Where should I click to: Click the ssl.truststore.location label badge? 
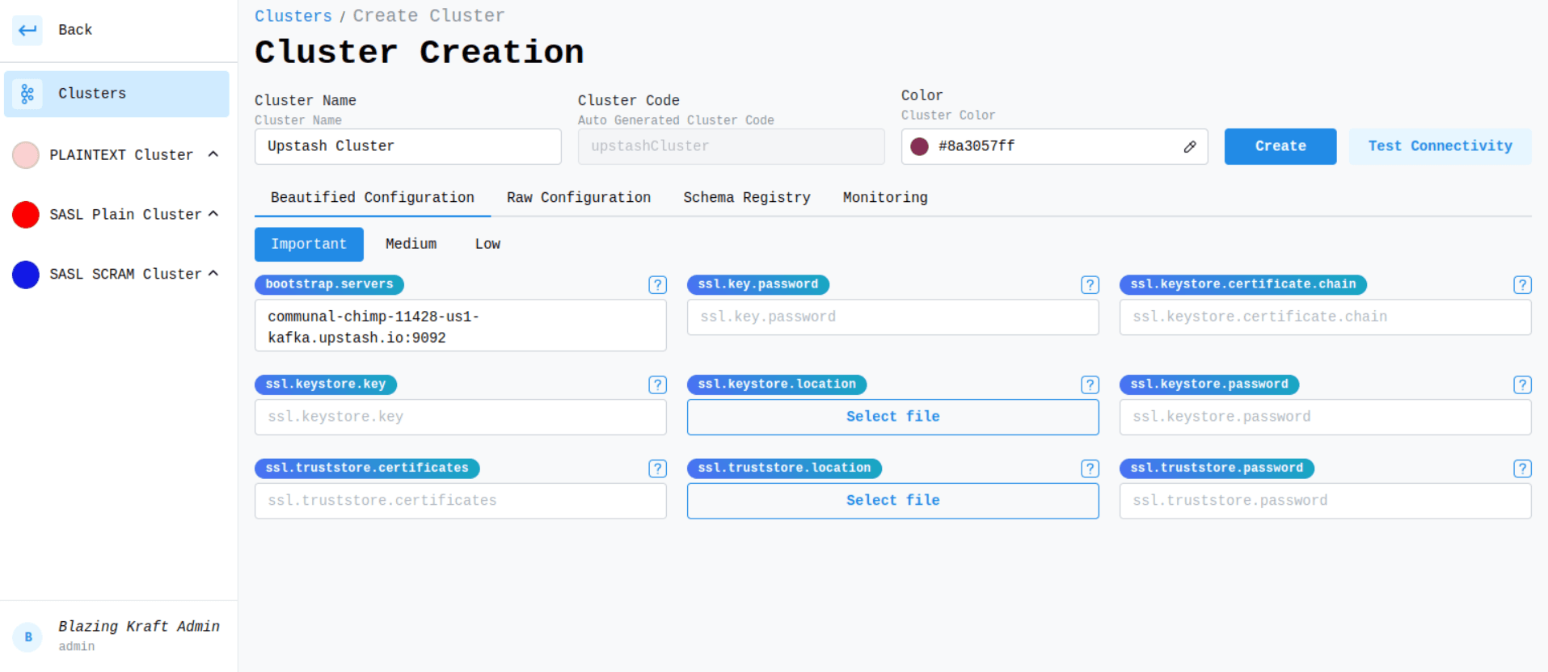pos(784,468)
